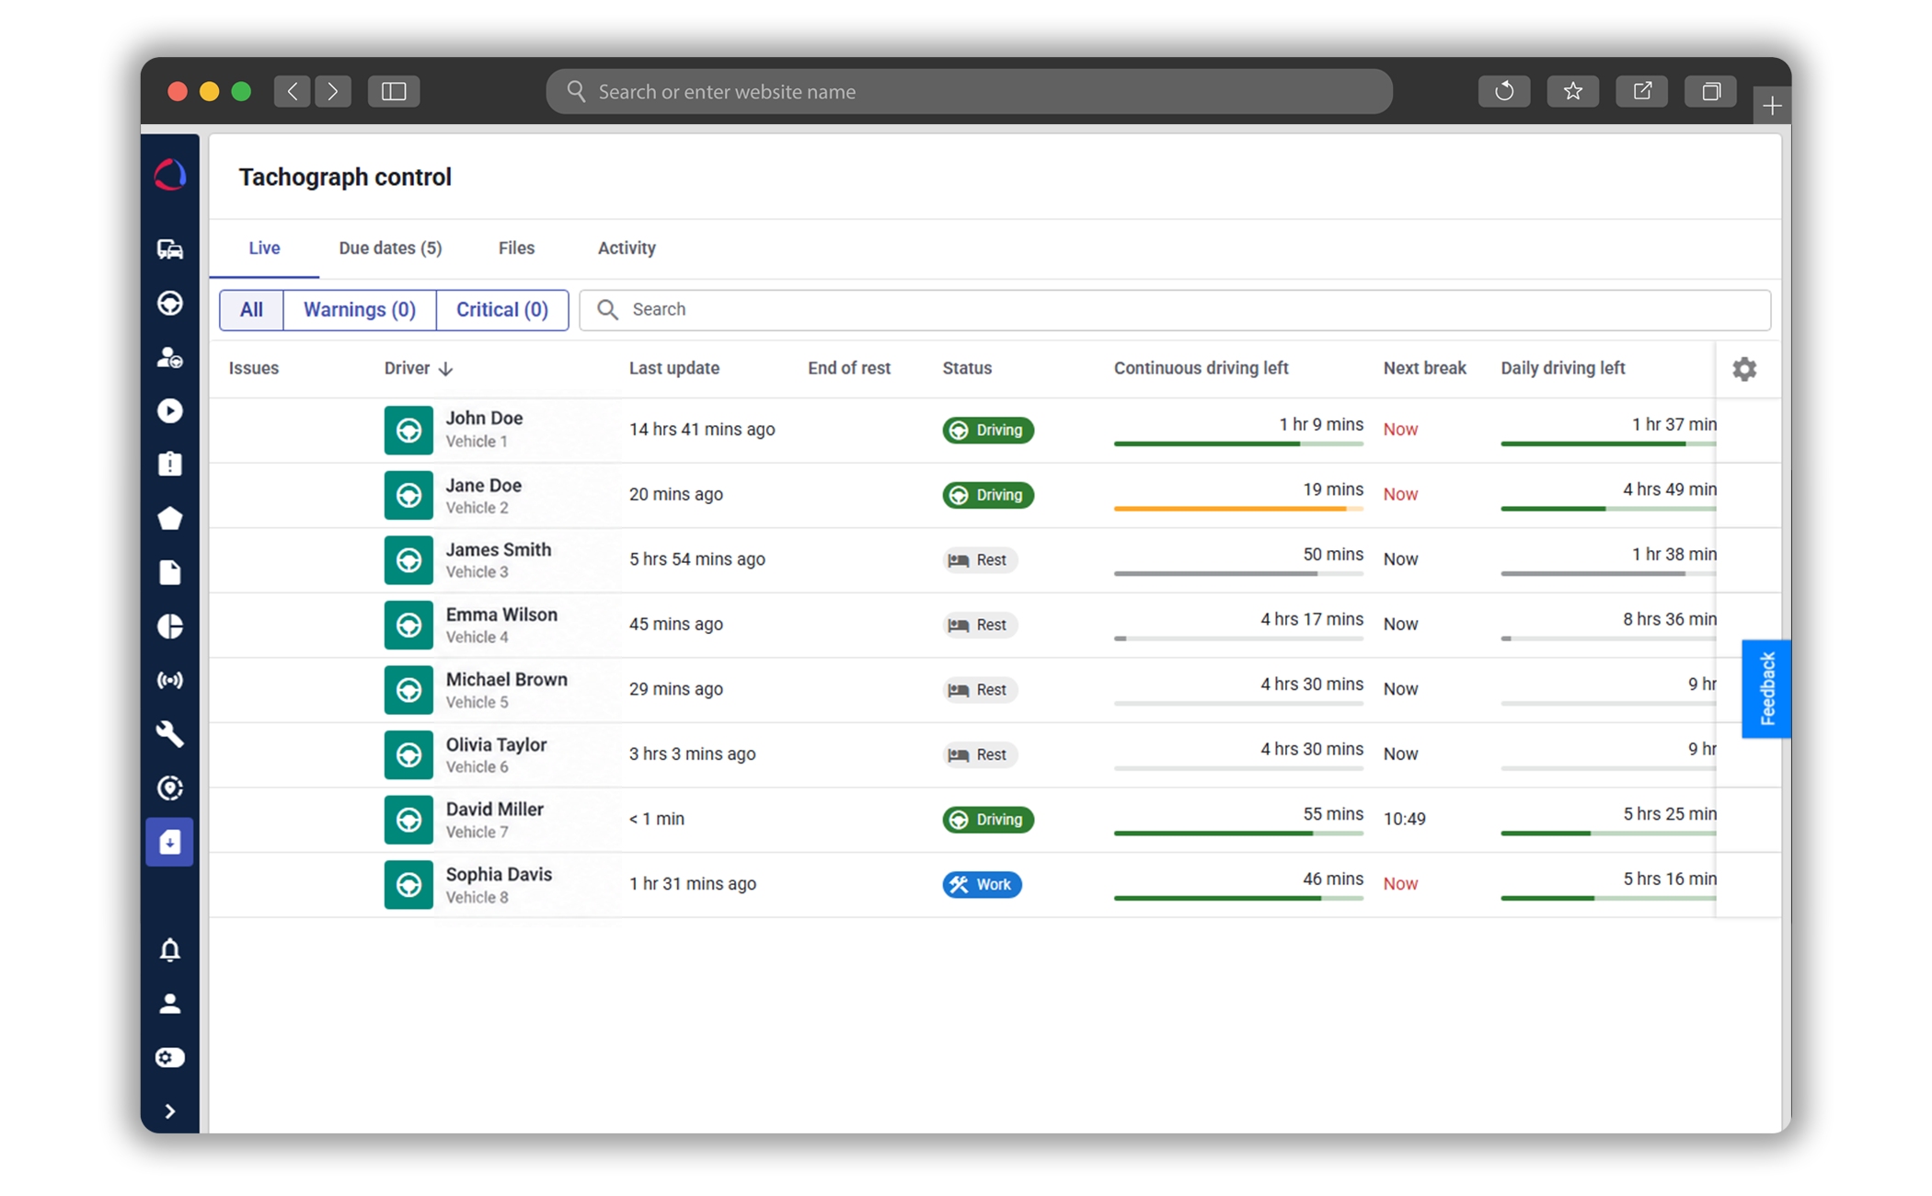Open the wrench maintenance sidebar icon
This screenshot has height=1196, width=1932.
pyautogui.click(x=170, y=733)
